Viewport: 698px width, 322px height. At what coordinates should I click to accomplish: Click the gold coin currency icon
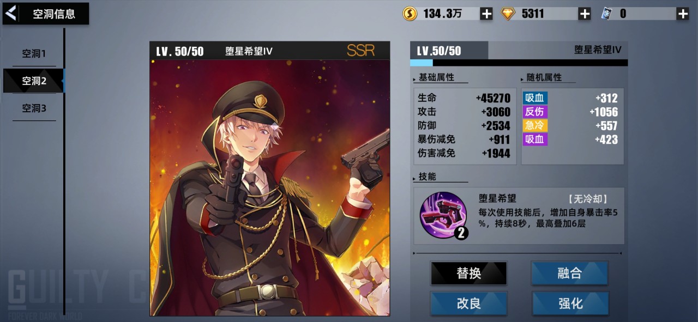(x=410, y=14)
